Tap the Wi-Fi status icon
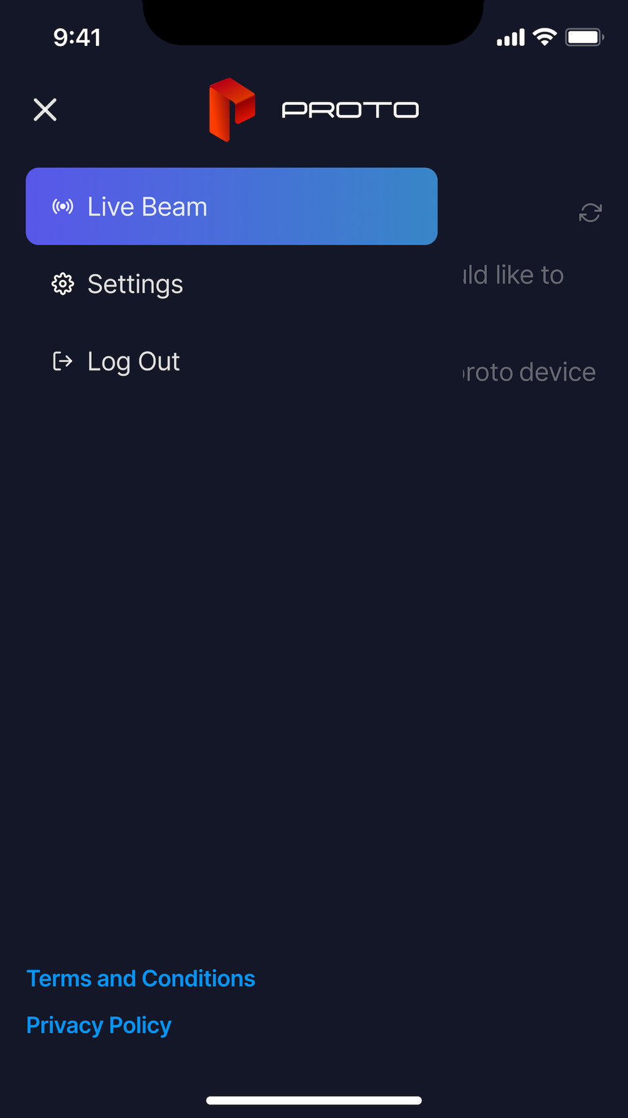 (x=544, y=37)
